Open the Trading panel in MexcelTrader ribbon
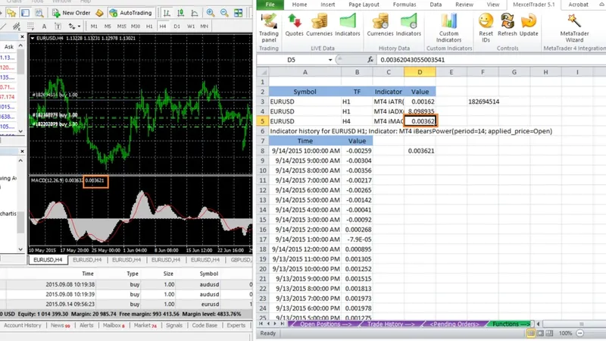 coord(269,28)
